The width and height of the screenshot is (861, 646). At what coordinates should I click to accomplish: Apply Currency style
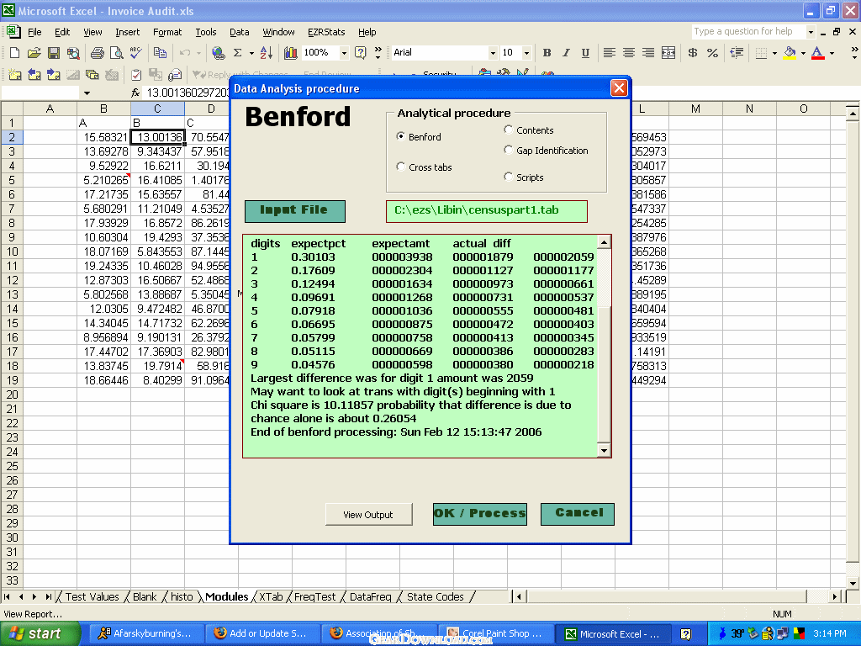693,53
